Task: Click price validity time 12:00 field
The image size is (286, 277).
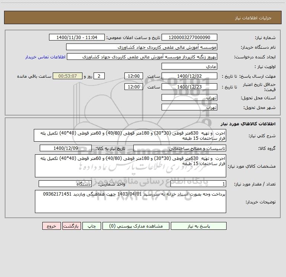Action: 133,87
